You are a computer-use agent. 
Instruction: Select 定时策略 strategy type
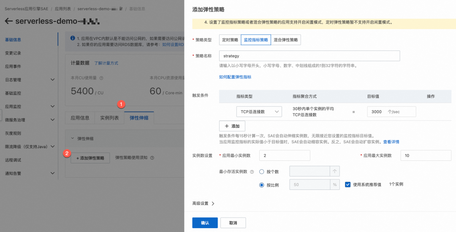[x=230, y=40]
